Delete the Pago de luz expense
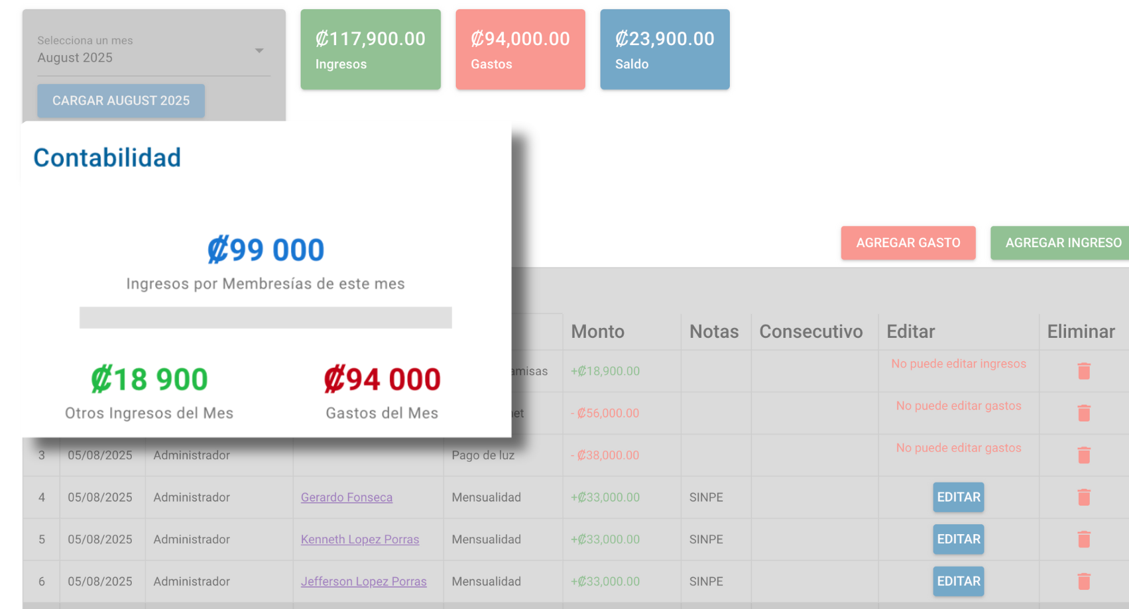This screenshot has width=1129, height=609. pos(1083,455)
